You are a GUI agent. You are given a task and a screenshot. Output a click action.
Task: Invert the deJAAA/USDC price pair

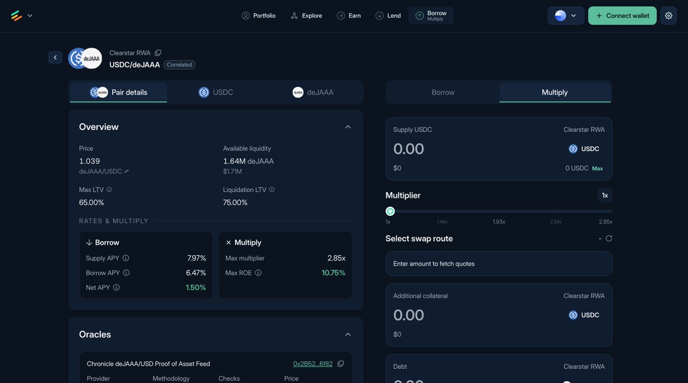(x=127, y=171)
